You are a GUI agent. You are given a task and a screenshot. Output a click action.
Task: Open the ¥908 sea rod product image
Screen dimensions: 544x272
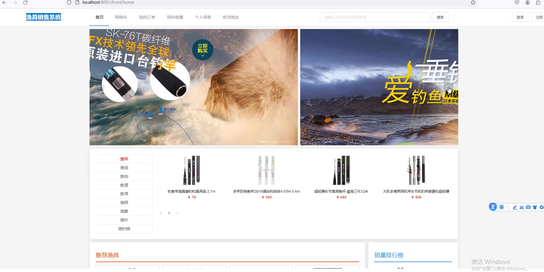tap(416, 170)
